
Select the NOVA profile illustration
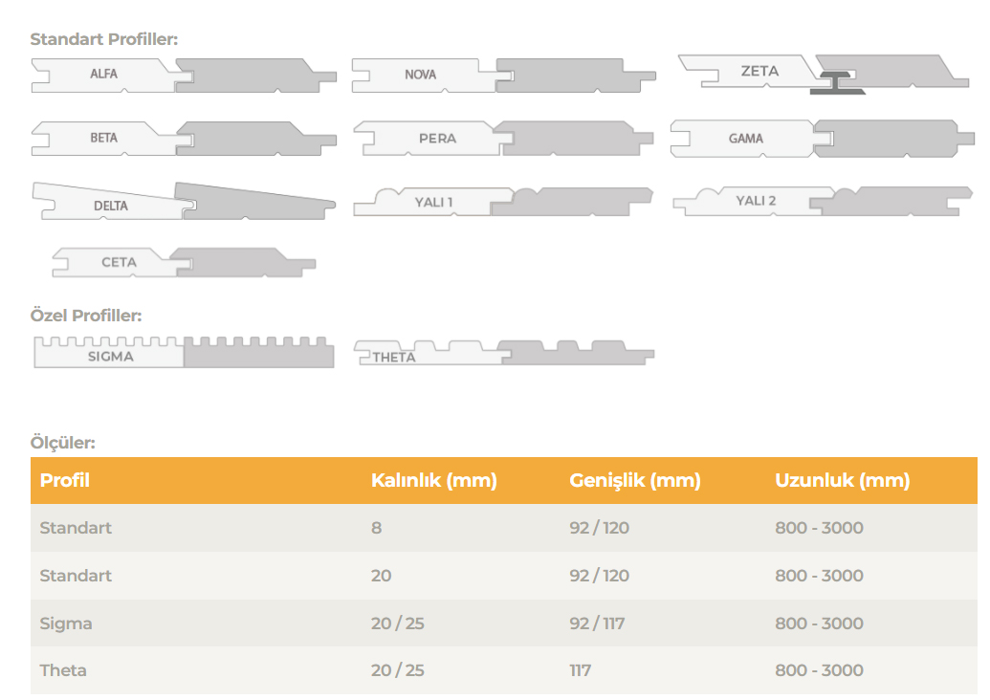[x=503, y=76]
